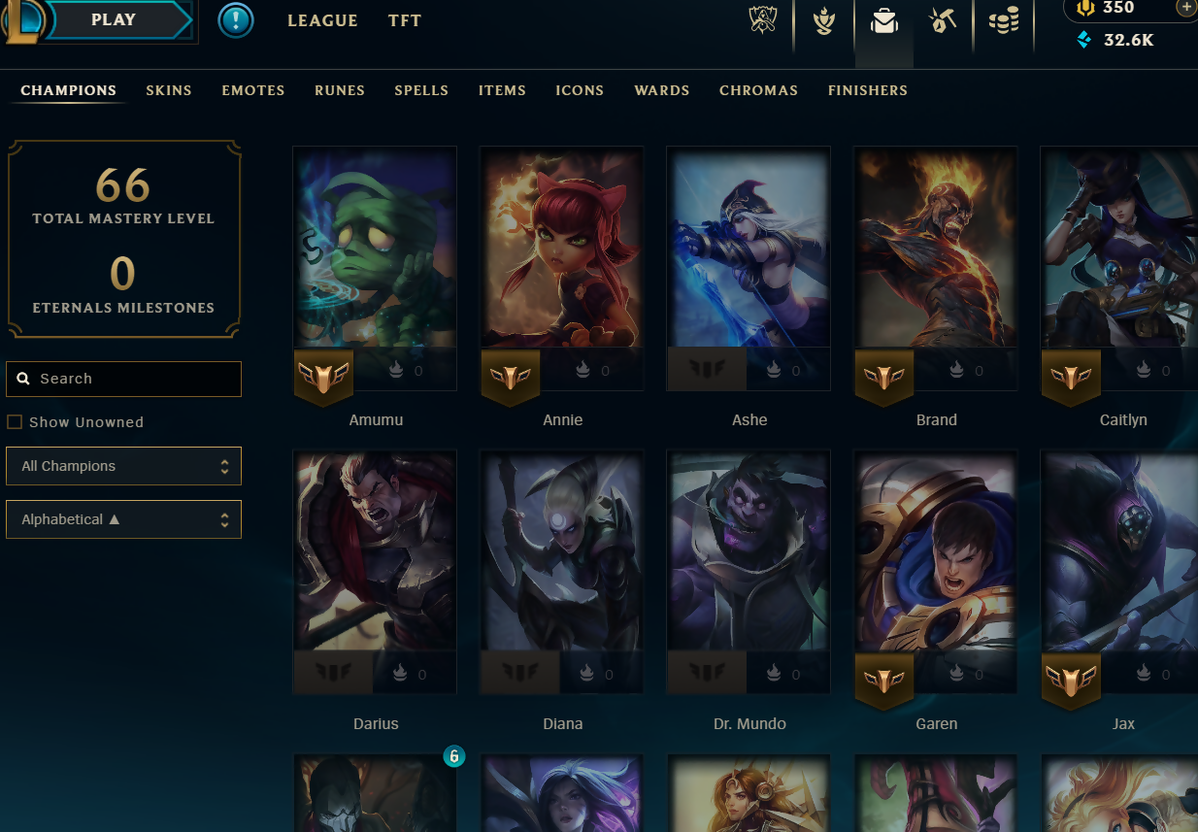1198x832 pixels.
Task: Click the champion Search field
Action: click(x=123, y=379)
